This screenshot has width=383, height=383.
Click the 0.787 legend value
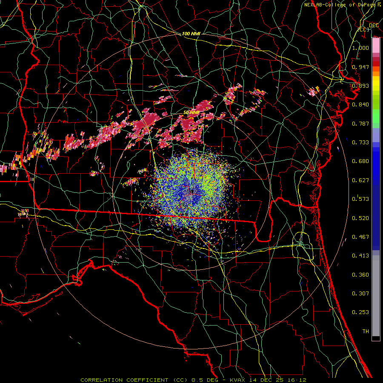(360, 123)
